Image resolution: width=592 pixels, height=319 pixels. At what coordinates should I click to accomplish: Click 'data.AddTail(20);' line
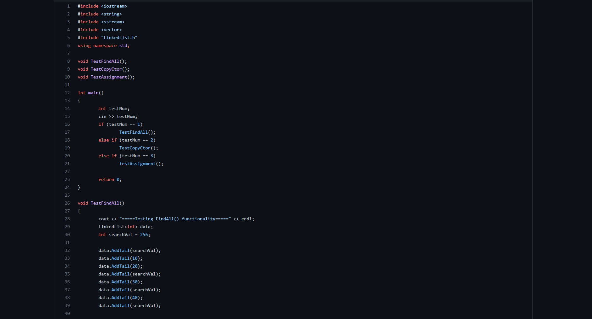[120, 266]
